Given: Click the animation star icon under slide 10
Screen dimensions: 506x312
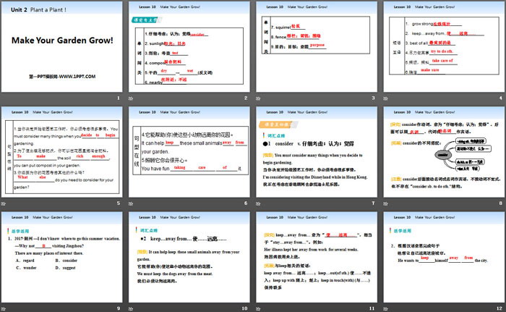Looking at the screenshot, I should pyautogui.click(x=131, y=308).
